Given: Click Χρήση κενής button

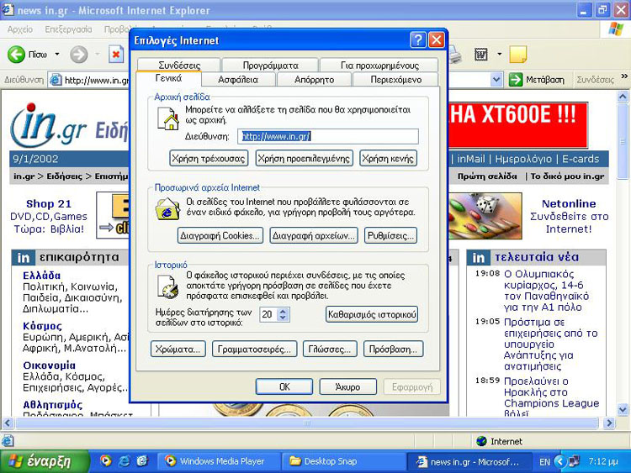Looking at the screenshot, I should coord(388,158).
